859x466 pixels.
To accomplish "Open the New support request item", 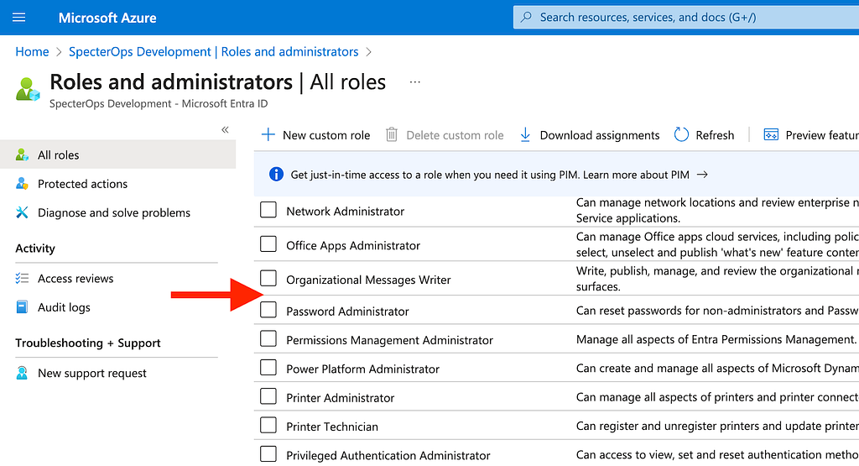I will click(x=91, y=373).
